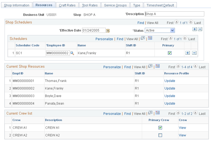Click the Employee ID input field
Viewport: 211px width, 141px height.
point(58,53)
